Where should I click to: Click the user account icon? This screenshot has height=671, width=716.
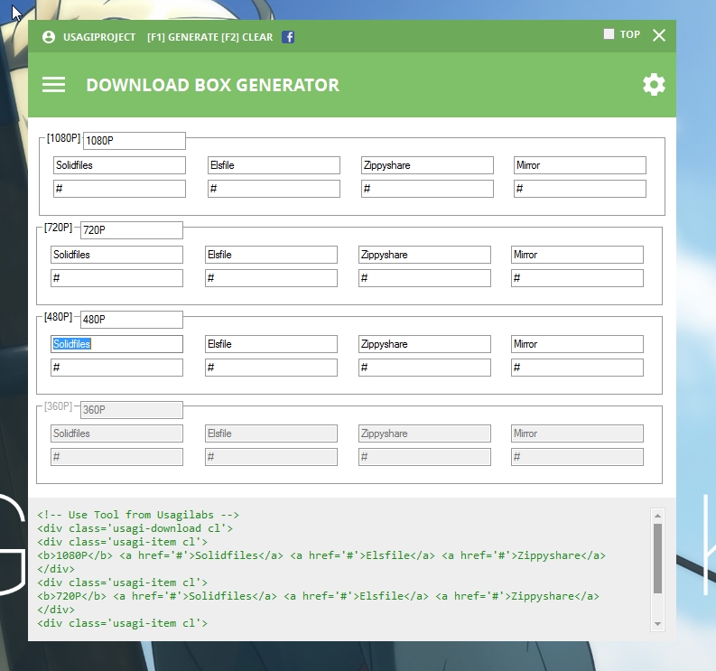point(49,37)
